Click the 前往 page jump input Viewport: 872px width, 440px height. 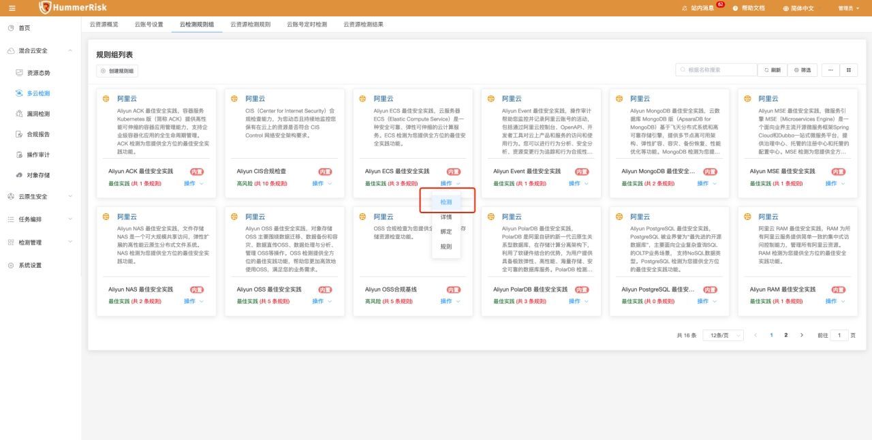pyautogui.click(x=840, y=335)
